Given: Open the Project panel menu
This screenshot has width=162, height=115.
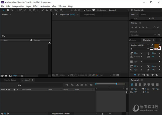Looking at the screenshot, I should coord(10,15).
